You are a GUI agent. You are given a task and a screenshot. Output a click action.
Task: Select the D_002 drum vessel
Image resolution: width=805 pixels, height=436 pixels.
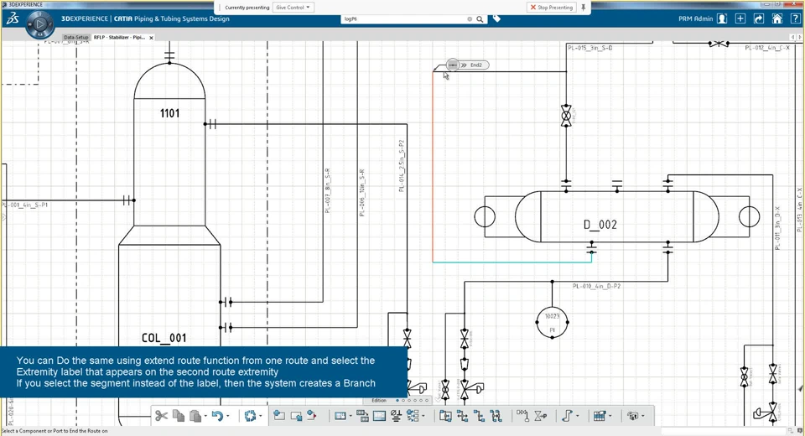(616, 216)
